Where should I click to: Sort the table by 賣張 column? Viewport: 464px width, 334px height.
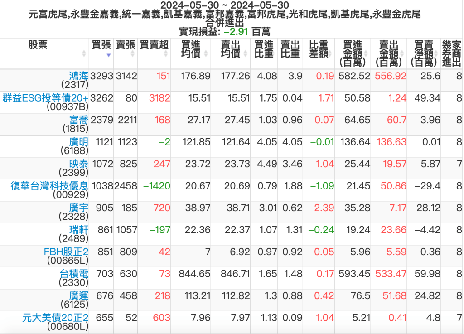[x=126, y=45]
